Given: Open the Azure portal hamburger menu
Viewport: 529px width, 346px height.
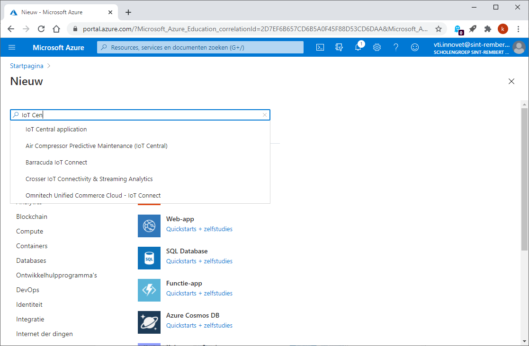Looking at the screenshot, I should (12, 47).
